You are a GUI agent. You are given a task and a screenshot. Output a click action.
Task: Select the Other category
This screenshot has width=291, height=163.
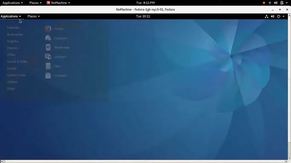[x=11, y=89]
